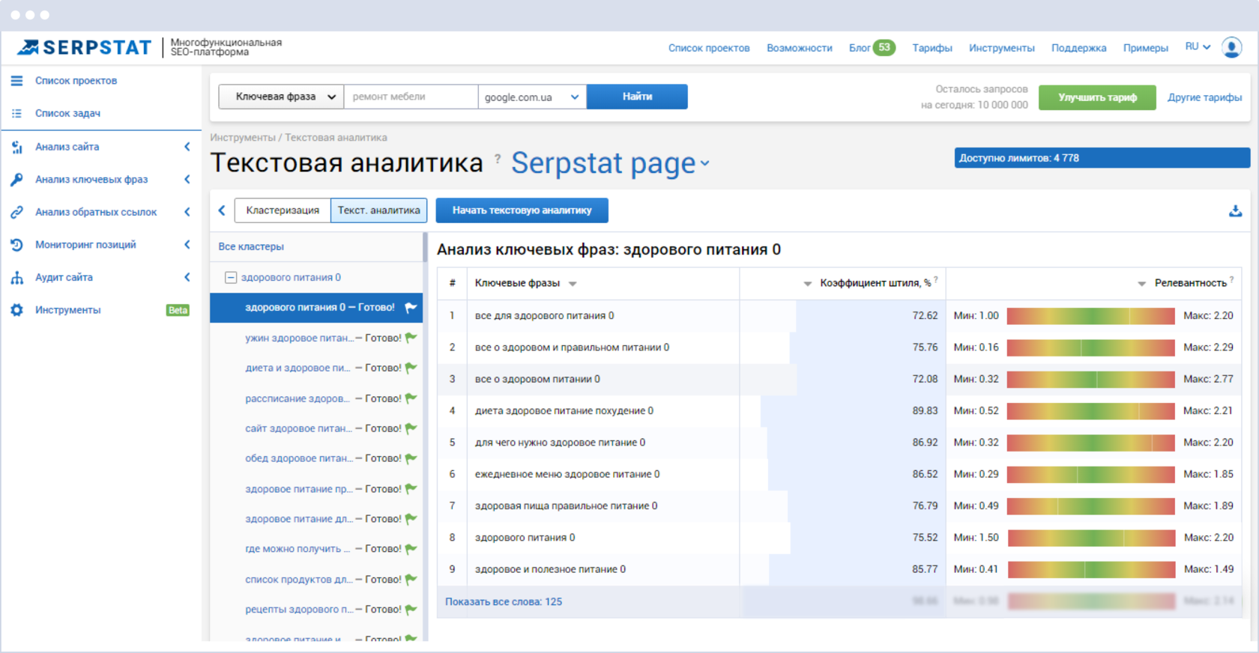Click the relevance bar for здоровое и полезное питание

coord(1090,569)
